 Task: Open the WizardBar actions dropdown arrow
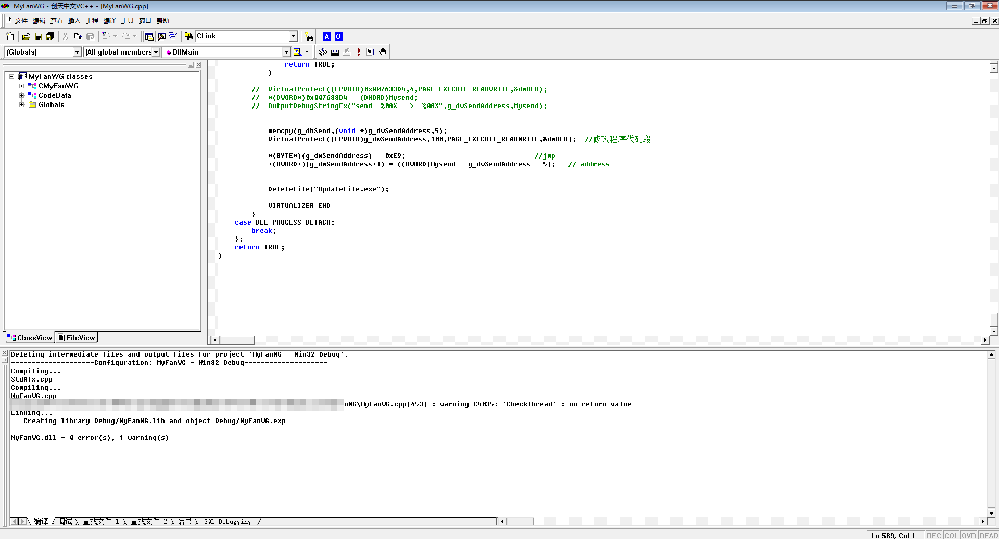(x=307, y=52)
